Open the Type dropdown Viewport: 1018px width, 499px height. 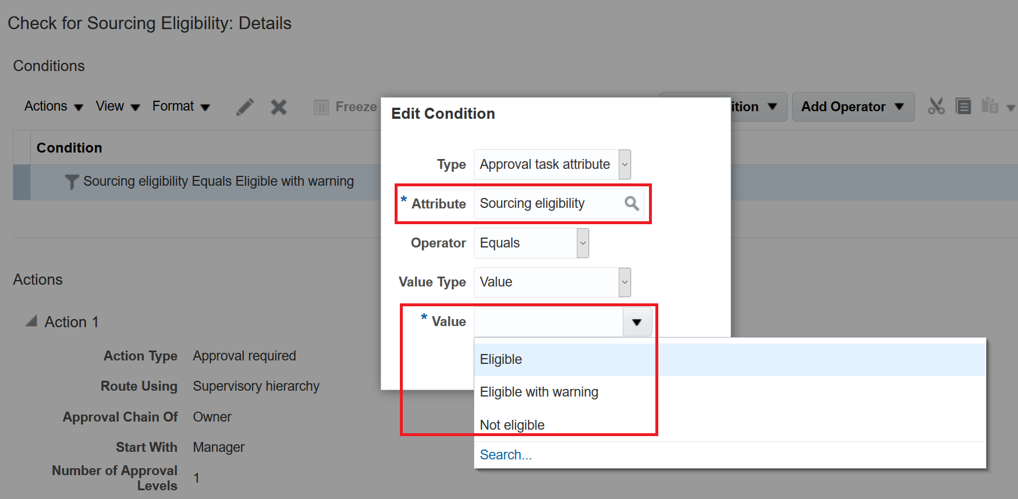[x=625, y=164]
